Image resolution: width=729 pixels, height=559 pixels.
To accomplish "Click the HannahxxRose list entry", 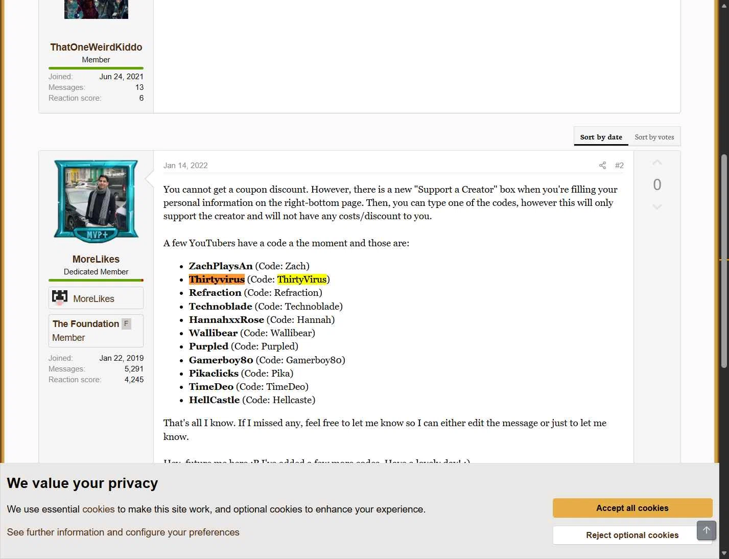I will click(262, 320).
